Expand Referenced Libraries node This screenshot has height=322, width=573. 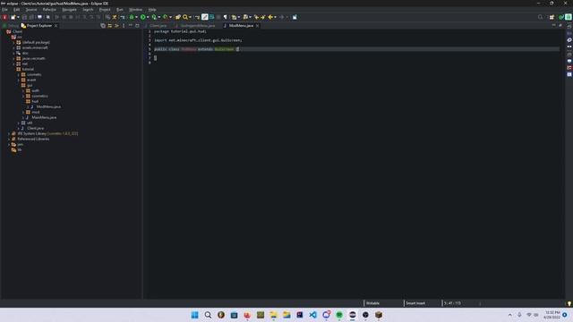pos(9,140)
